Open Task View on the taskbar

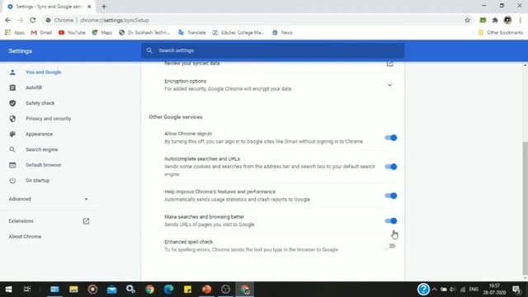click(27, 290)
